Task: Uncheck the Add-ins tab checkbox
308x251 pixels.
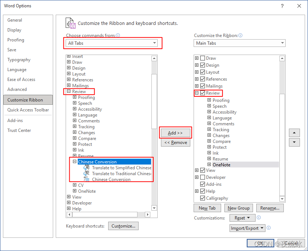Action: pyautogui.click(x=202, y=184)
